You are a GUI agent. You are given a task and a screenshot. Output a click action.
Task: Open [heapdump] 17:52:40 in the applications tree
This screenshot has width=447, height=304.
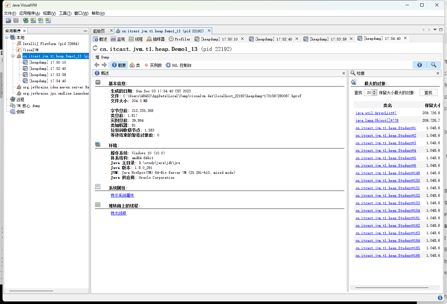[x=45, y=68]
